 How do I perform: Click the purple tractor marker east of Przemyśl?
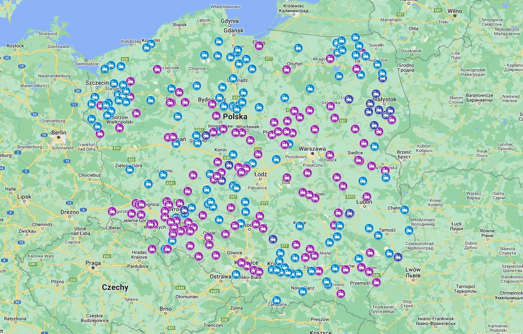376,282
